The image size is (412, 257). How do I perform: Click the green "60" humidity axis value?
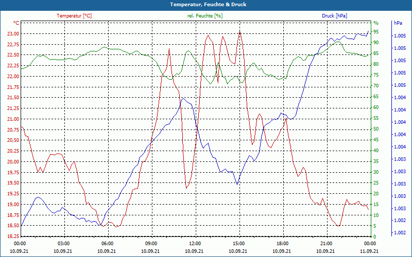(376, 107)
